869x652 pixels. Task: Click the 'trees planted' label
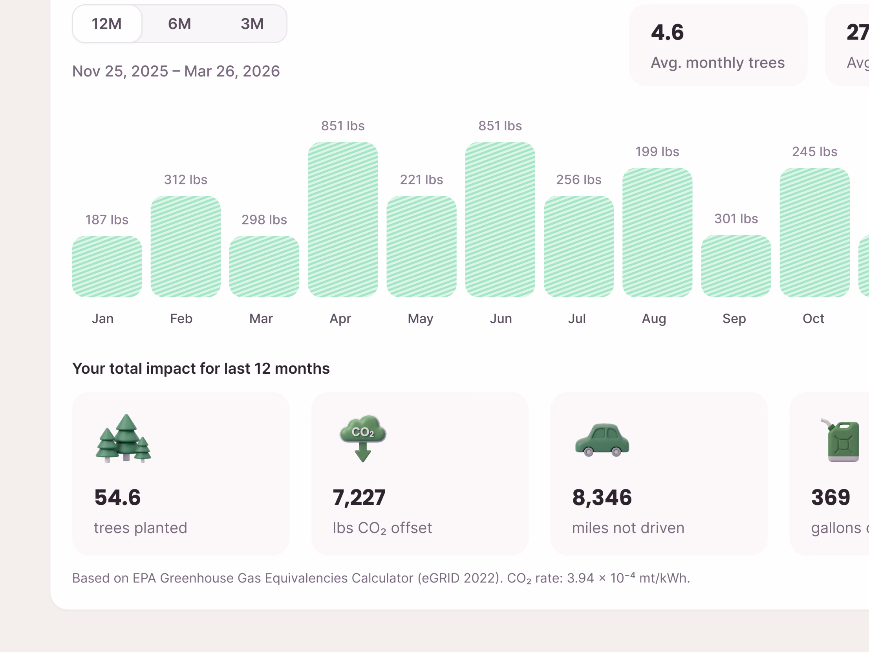coord(141,528)
